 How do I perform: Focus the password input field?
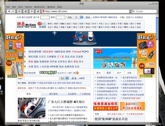60,17
